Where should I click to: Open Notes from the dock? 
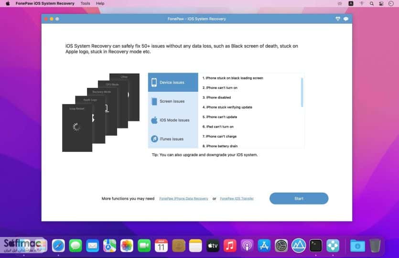tap(195, 246)
